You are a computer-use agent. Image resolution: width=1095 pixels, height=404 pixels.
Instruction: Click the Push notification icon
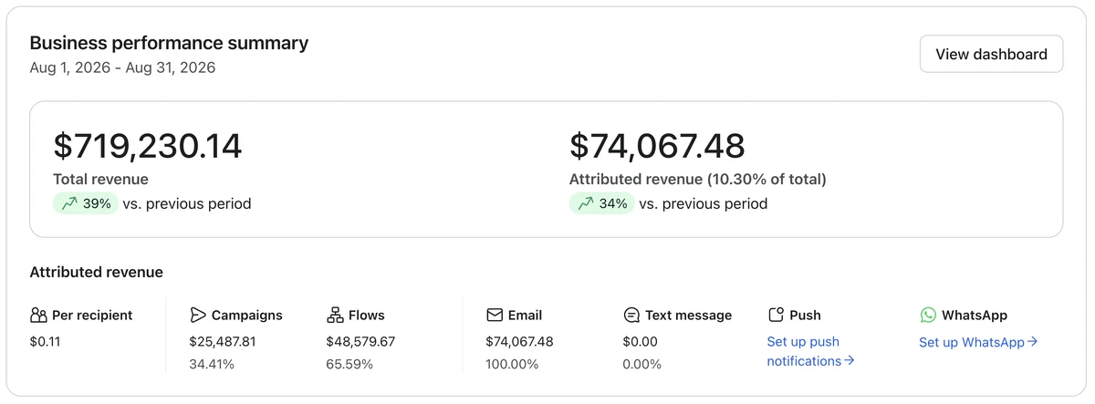pos(776,315)
